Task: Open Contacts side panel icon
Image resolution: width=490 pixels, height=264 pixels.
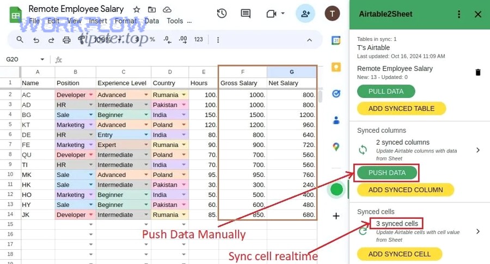Action: point(336,120)
